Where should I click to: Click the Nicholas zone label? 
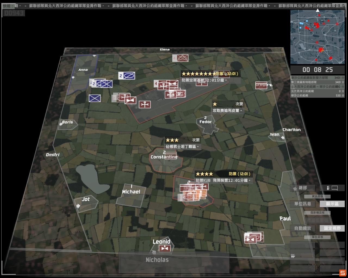click(x=157, y=260)
